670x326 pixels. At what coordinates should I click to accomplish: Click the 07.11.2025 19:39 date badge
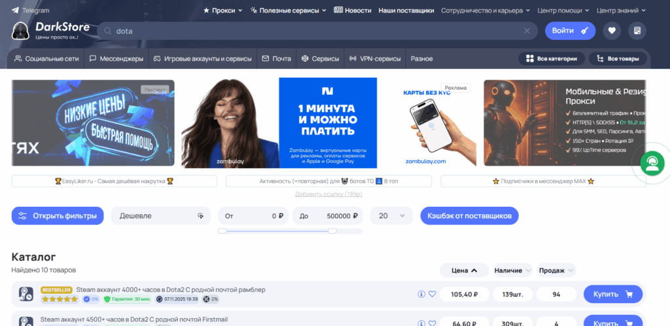tap(177, 299)
